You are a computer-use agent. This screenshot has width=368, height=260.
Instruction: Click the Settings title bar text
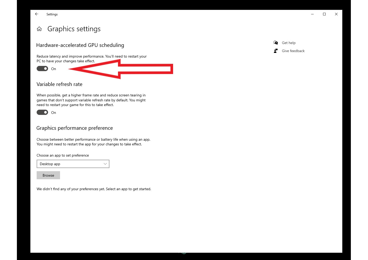tap(52, 14)
